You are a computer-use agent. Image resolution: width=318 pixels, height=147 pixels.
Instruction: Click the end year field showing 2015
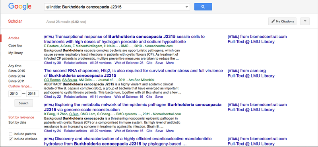(33, 94)
